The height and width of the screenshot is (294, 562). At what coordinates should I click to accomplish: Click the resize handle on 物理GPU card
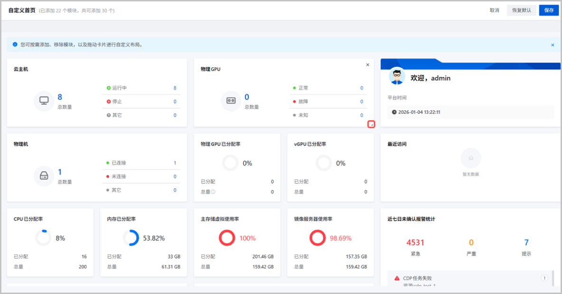click(371, 124)
